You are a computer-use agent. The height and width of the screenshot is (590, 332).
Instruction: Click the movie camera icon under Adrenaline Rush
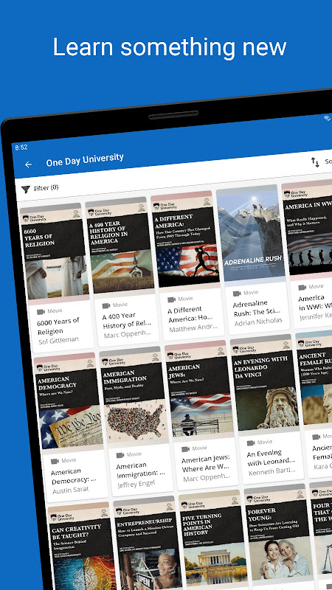237,293
